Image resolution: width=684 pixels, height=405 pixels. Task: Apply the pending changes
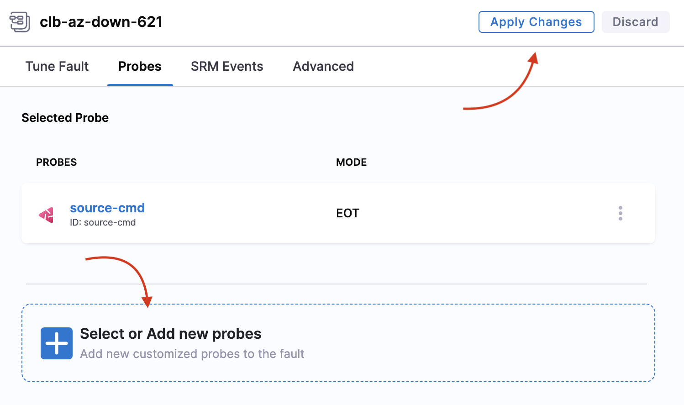point(536,22)
